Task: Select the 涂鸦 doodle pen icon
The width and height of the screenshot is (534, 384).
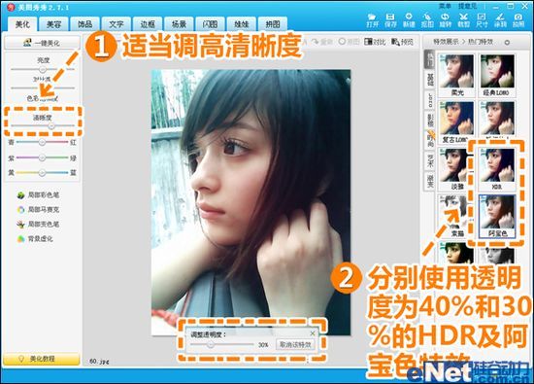Action: 500,20
